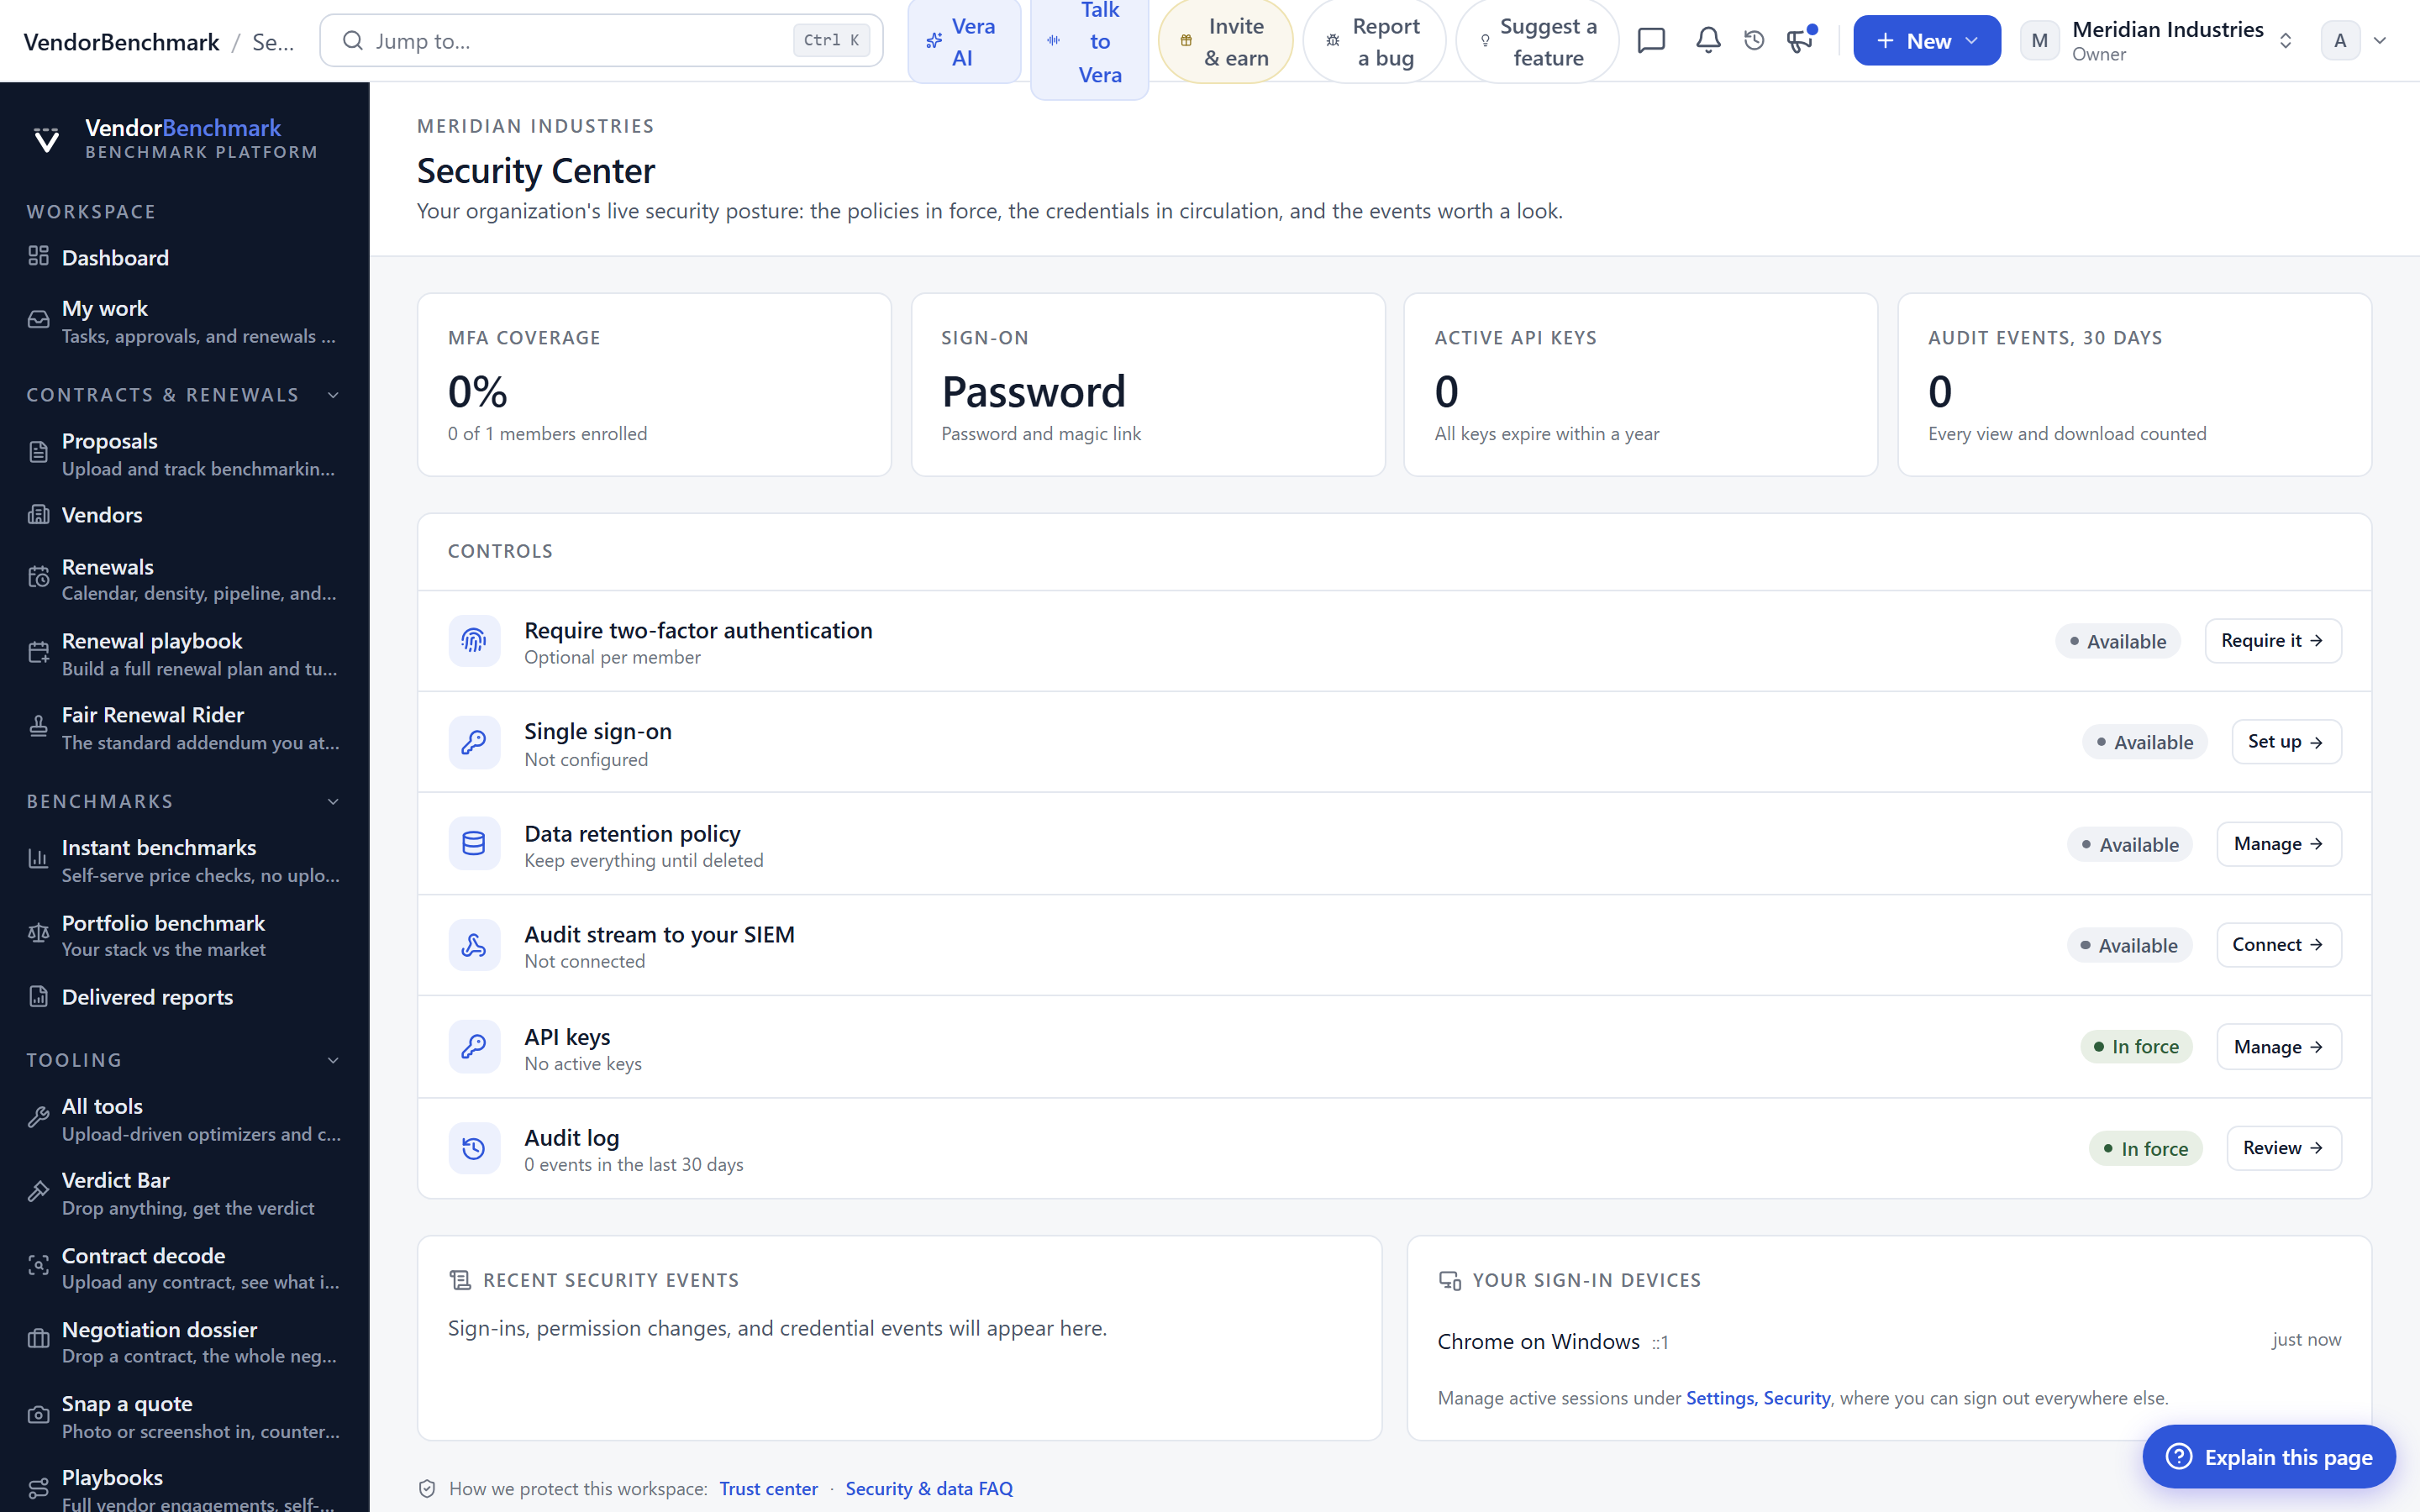2420x1512 pixels.
Task: Click Review for Audit log
Action: click(x=2284, y=1148)
